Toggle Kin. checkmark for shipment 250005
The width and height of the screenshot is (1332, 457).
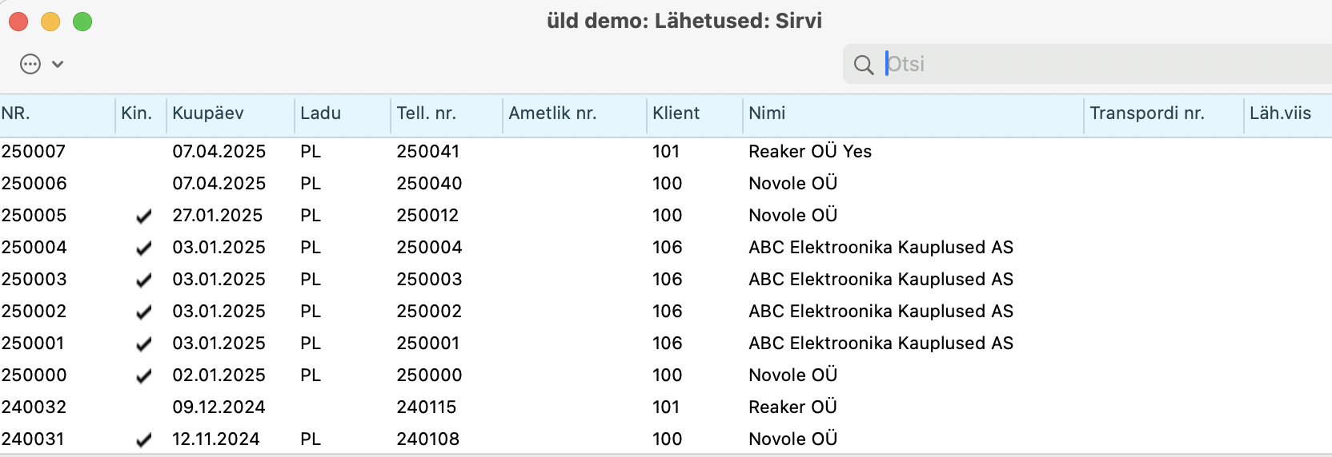(144, 216)
